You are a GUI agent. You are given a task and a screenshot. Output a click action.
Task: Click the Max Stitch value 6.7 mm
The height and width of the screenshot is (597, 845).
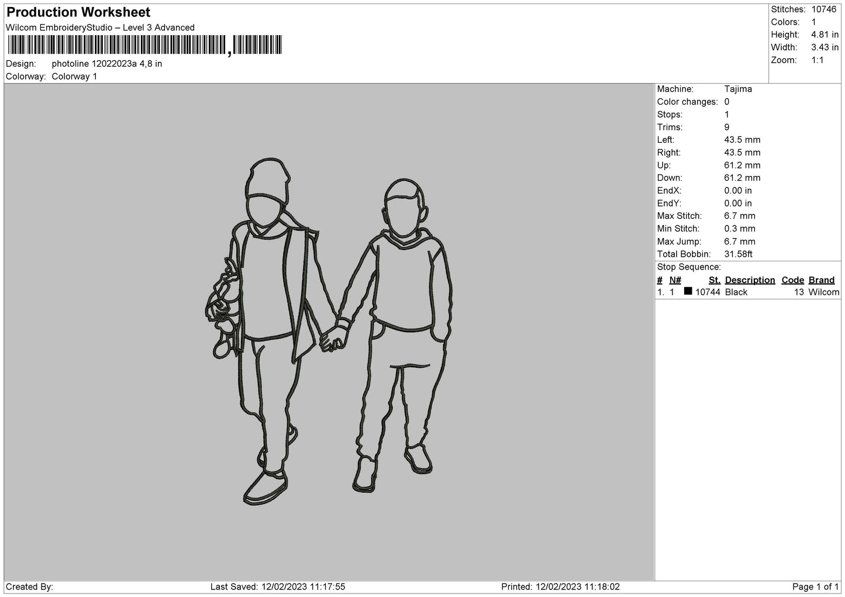click(x=740, y=216)
